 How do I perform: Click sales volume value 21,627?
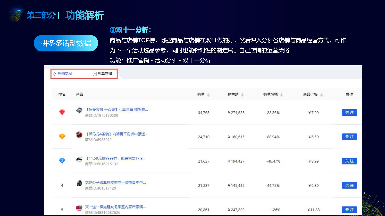point(204,161)
